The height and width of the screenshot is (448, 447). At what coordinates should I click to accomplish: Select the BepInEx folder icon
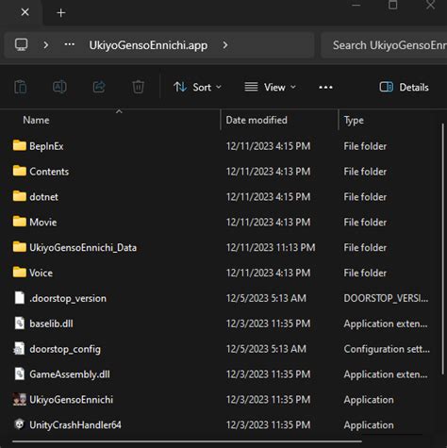click(x=20, y=145)
